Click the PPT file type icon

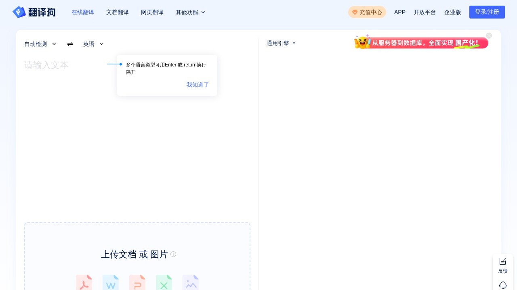point(137,282)
